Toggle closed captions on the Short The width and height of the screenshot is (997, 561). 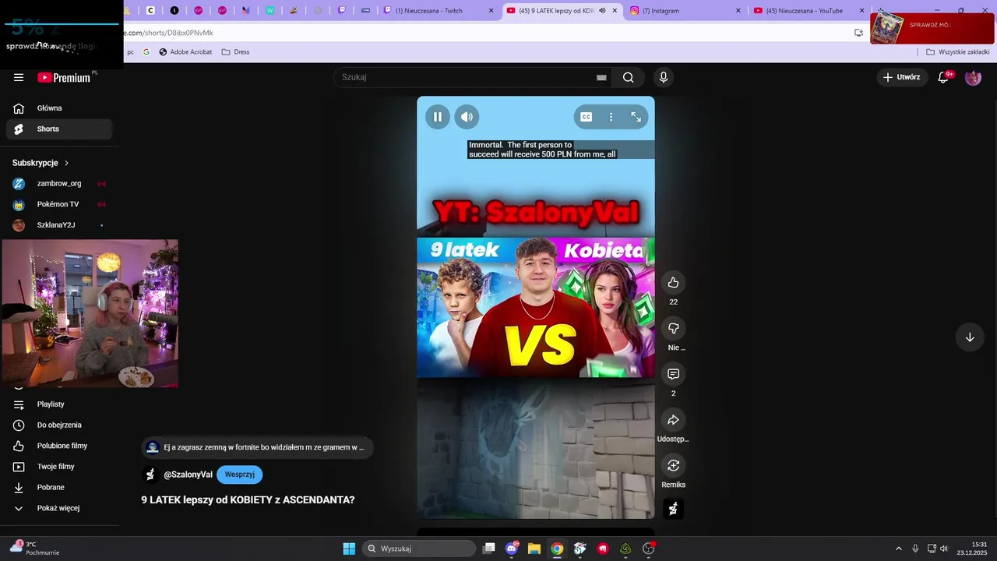coord(587,117)
